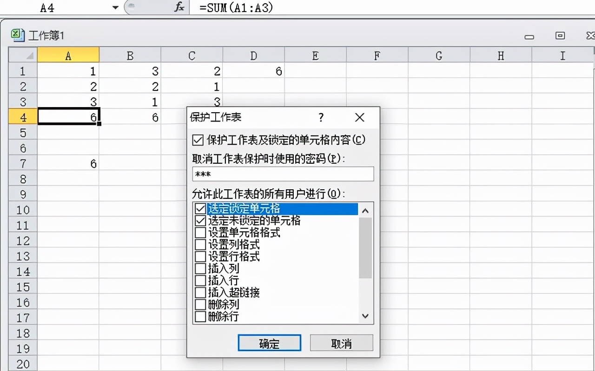Toggle 保护工作表及锁定的单元格内容 checkbox

click(198, 139)
